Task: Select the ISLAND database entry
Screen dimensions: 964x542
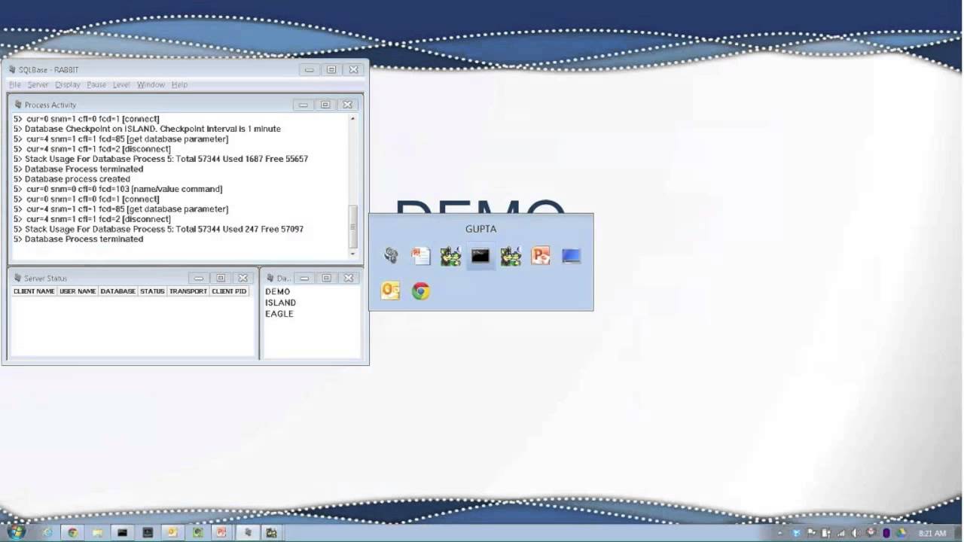Action: point(280,303)
